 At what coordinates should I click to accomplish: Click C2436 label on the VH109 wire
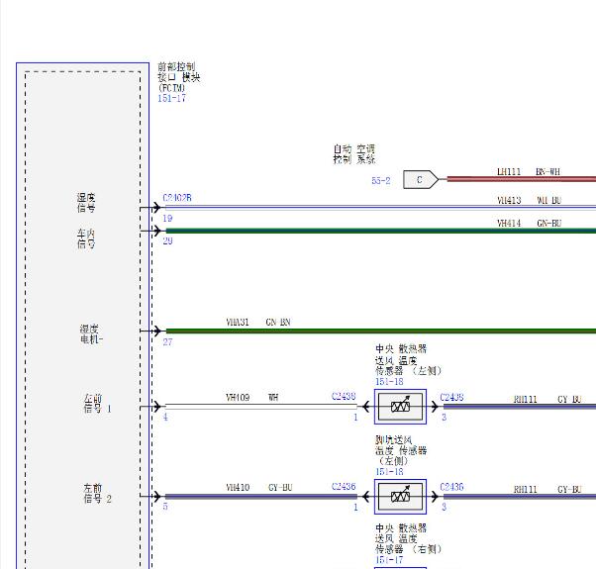(344, 396)
